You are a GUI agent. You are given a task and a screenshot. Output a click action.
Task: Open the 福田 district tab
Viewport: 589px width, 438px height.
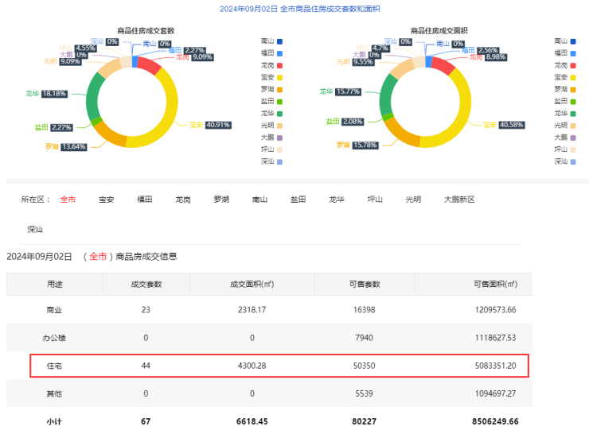(x=145, y=200)
